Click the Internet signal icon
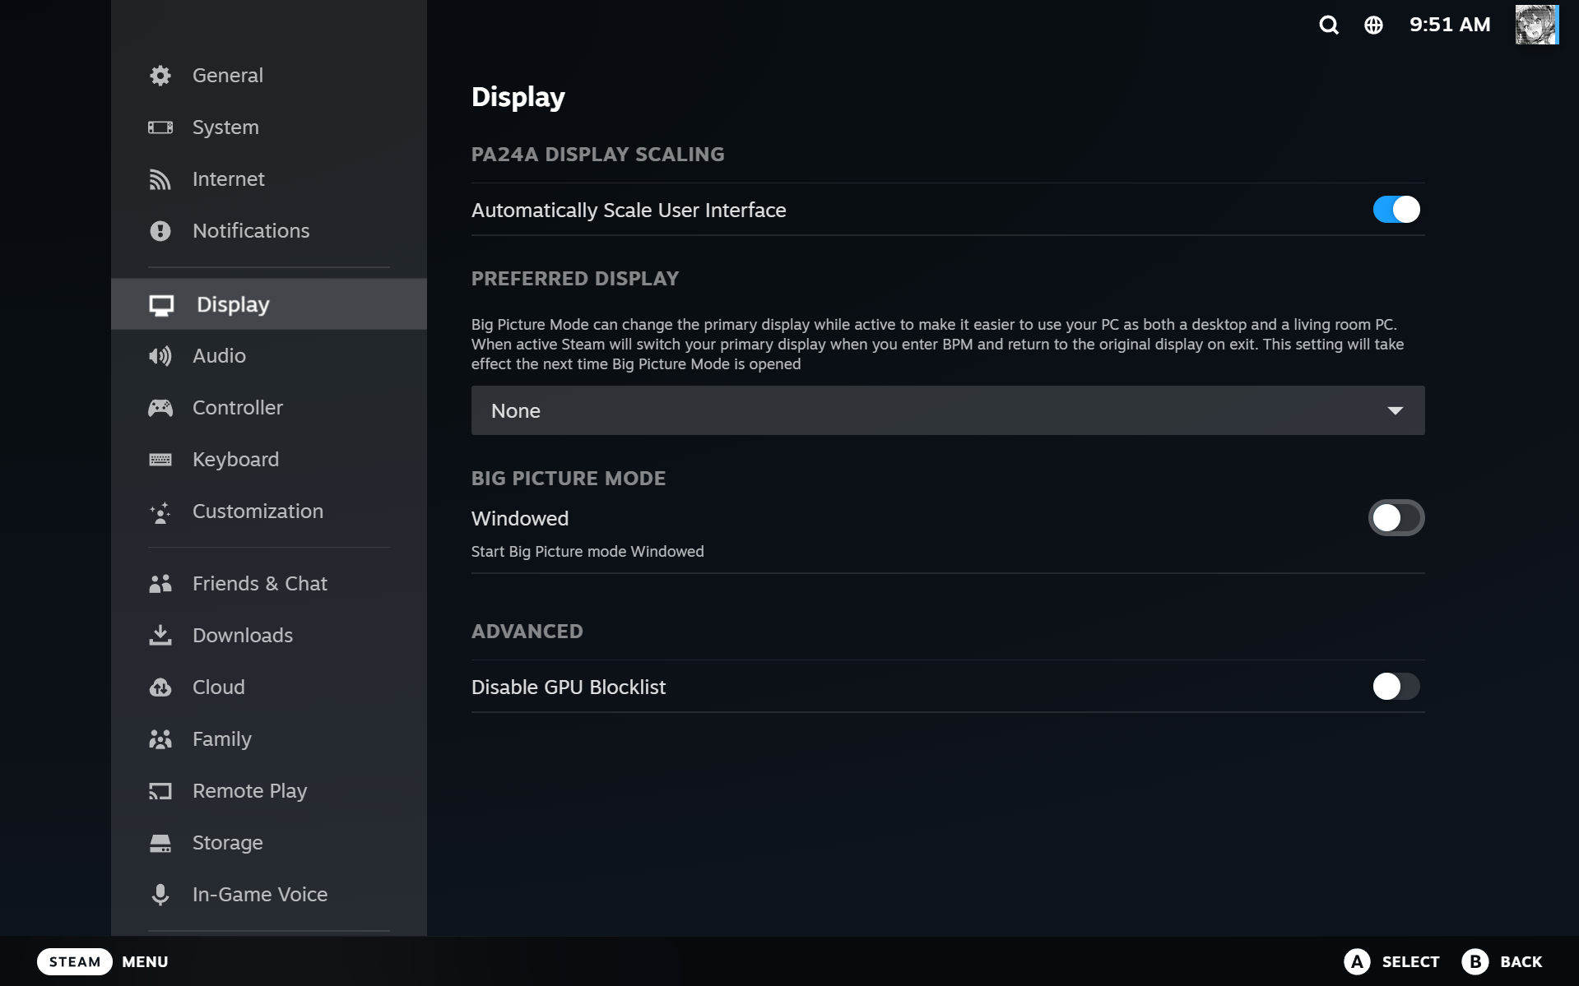Viewport: 1579px width, 986px height. 160,179
